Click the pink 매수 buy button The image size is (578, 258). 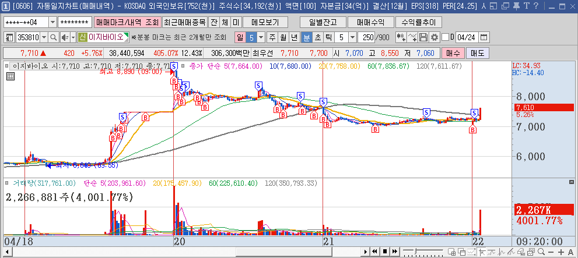pos(453,53)
